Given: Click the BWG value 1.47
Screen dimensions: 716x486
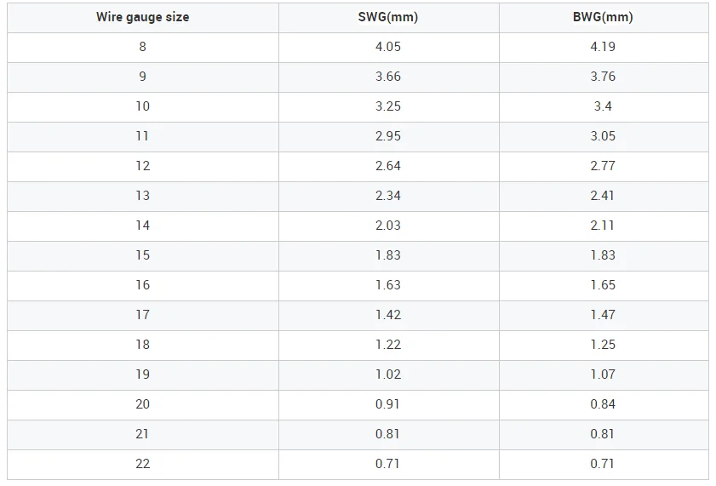Looking at the screenshot, I should (x=602, y=315).
